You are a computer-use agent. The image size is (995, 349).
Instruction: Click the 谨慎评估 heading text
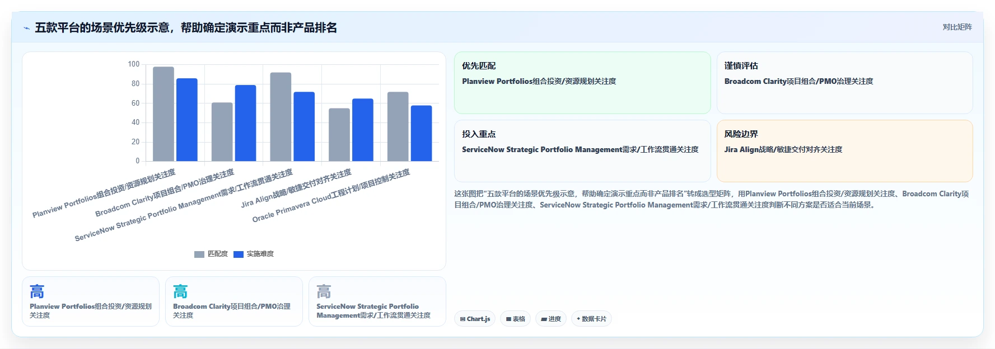741,66
